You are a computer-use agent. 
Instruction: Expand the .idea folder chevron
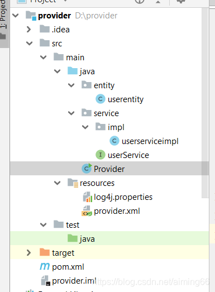(x=28, y=30)
